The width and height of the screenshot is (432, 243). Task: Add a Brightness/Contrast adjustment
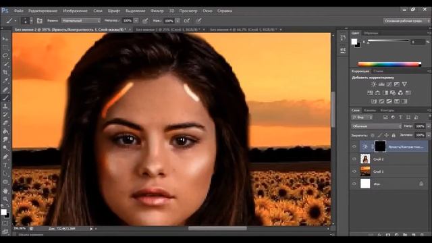pos(373,84)
